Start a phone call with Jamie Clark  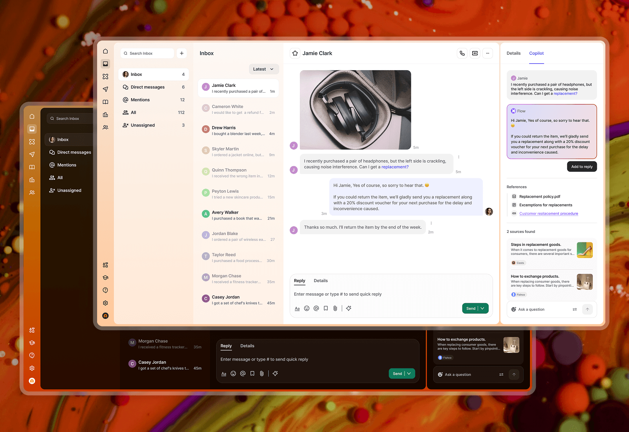point(462,53)
